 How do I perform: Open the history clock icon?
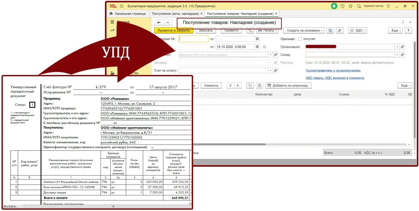[x=342, y=6]
